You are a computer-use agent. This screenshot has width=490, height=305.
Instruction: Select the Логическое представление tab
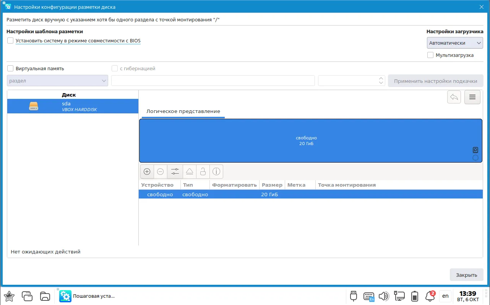pos(183,111)
